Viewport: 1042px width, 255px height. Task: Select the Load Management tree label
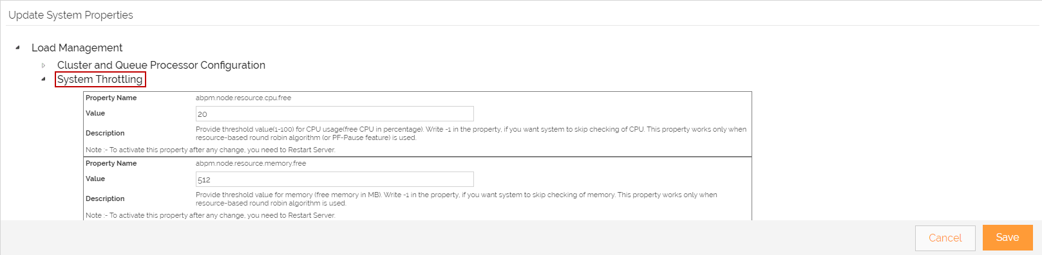click(77, 48)
